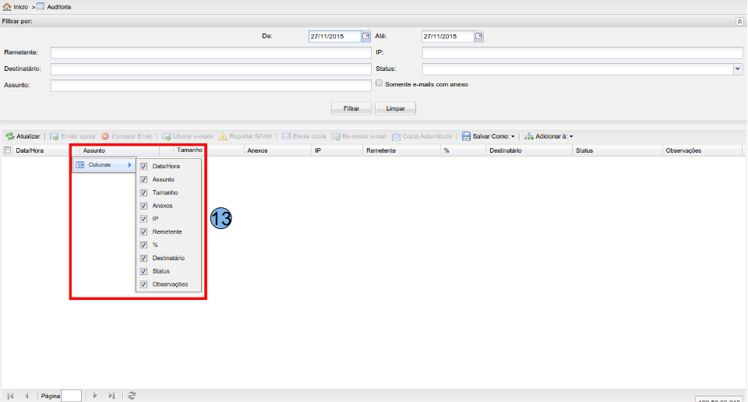Click into the Assunto input field
748x402 pixels.
click(x=210, y=86)
